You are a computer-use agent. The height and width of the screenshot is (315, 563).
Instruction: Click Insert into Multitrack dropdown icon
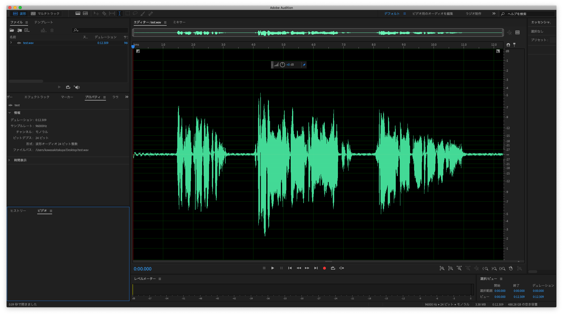tap(44, 30)
